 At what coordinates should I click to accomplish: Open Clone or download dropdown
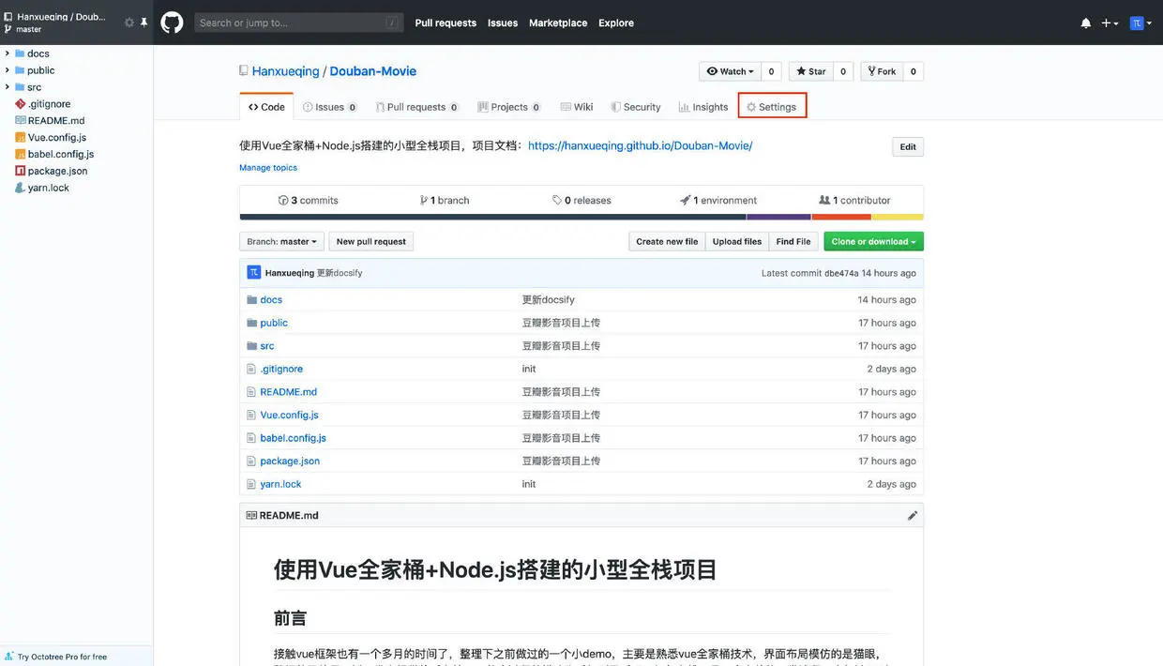coord(873,241)
